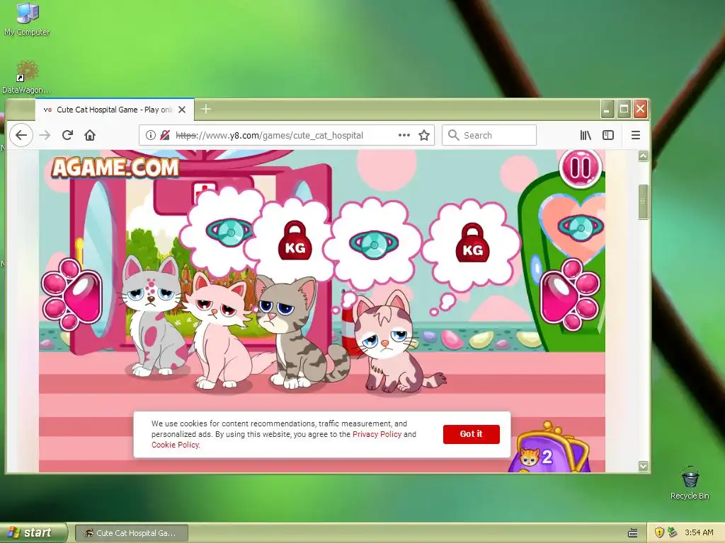The height and width of the screenshot is (543, 725).
Task: Click the eye icon on the heart room door
Action: click(580, 227)
